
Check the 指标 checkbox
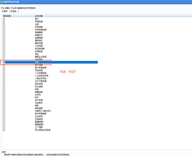pos(4,106)
